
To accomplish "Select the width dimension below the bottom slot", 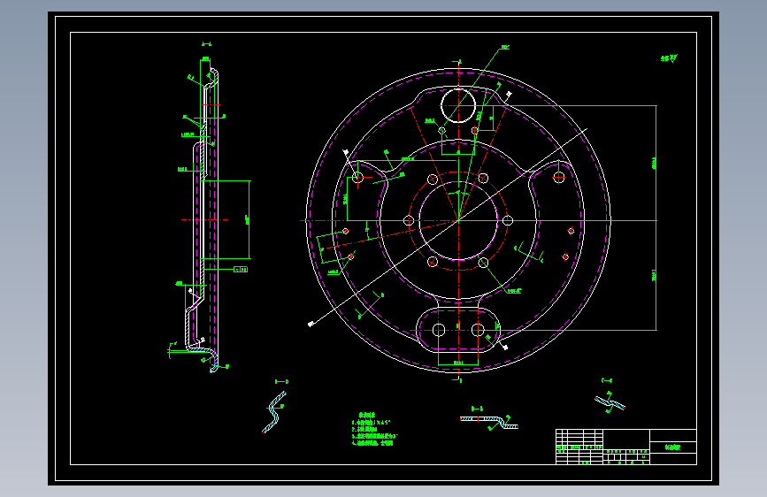I will (x=458, y=363).
